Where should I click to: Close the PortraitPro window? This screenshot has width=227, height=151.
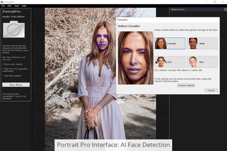point(223,2)
